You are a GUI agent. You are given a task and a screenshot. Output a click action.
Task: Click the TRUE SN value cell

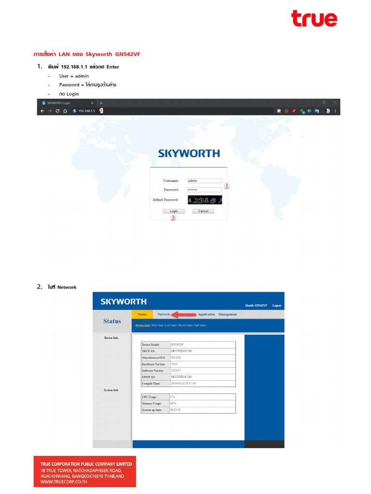pyautogui.click(x=202, y=351)
